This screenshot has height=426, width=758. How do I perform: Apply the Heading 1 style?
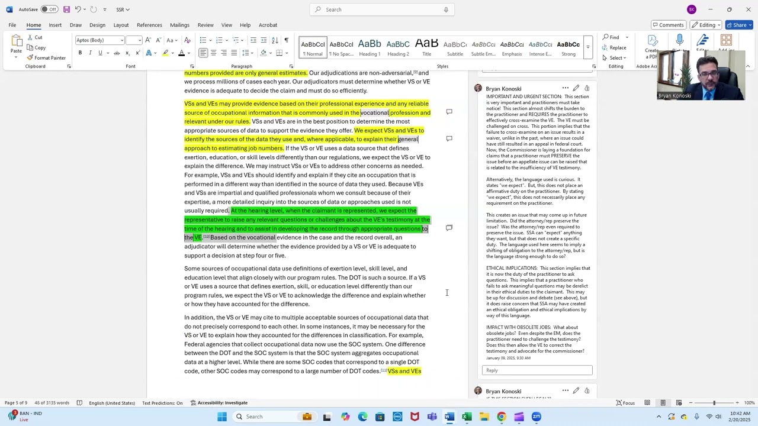tap(370, 47)
